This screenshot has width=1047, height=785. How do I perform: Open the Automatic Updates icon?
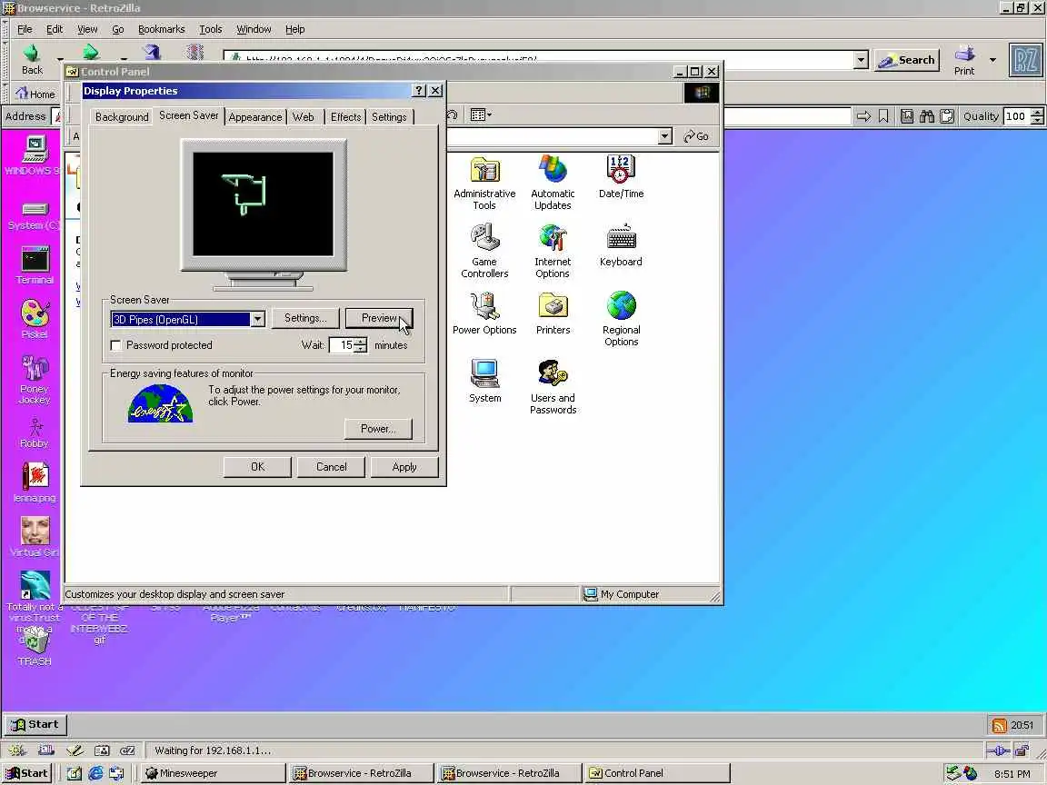tap(553, 183)
